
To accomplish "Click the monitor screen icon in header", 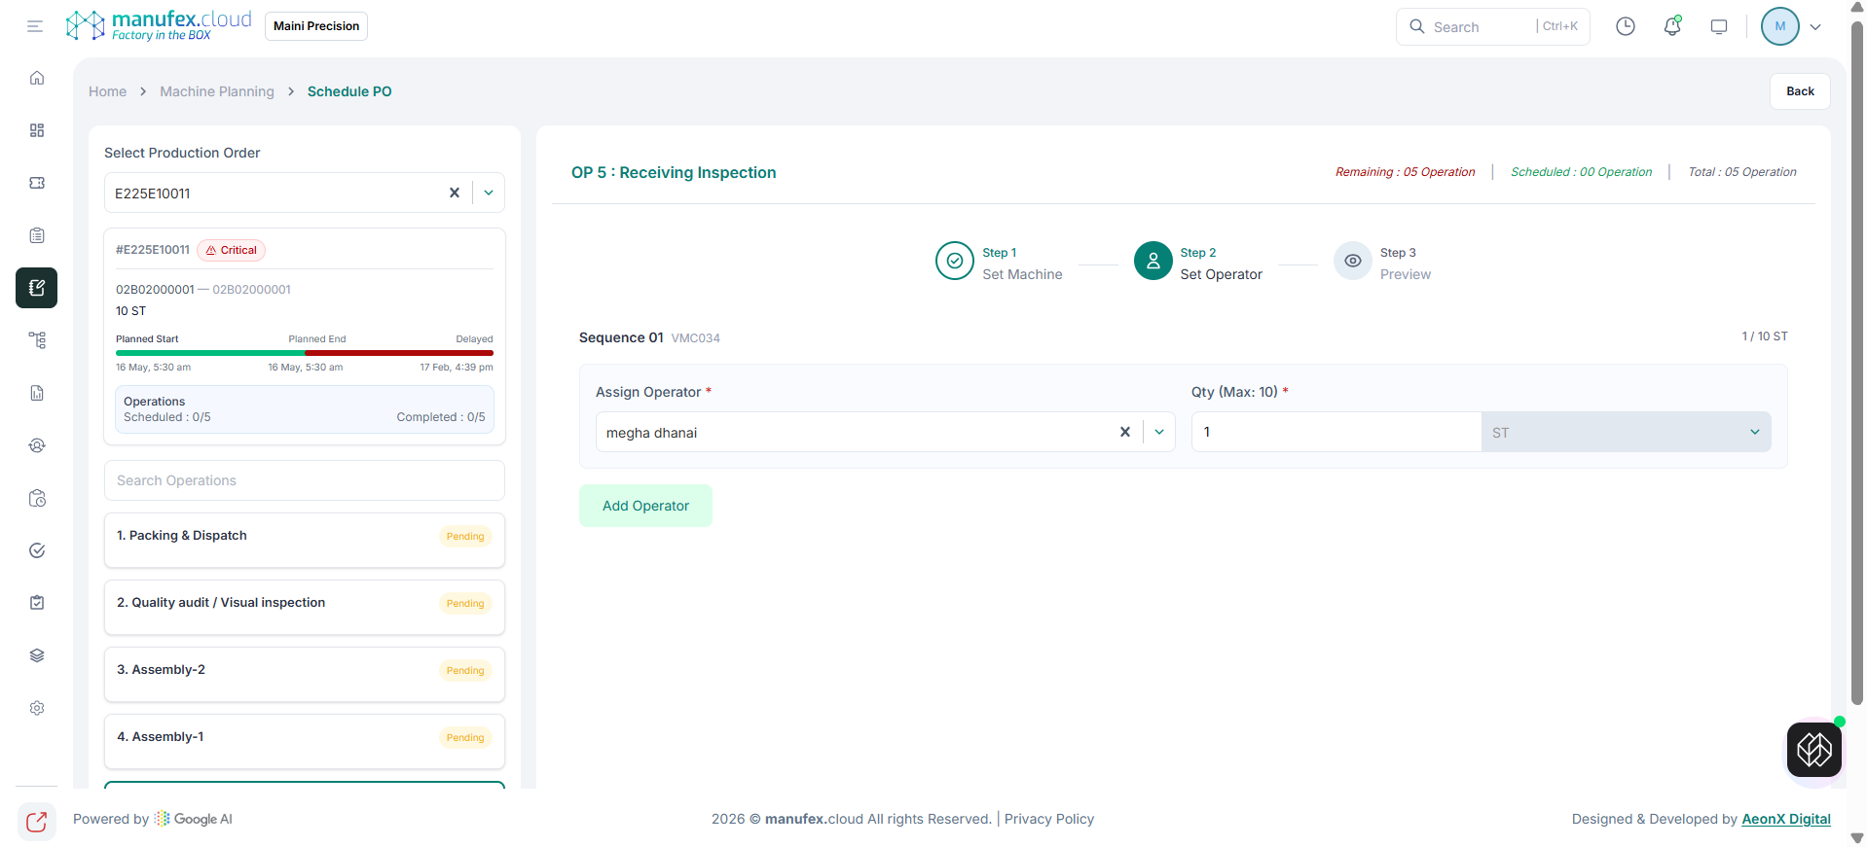I will (1718, 26).
